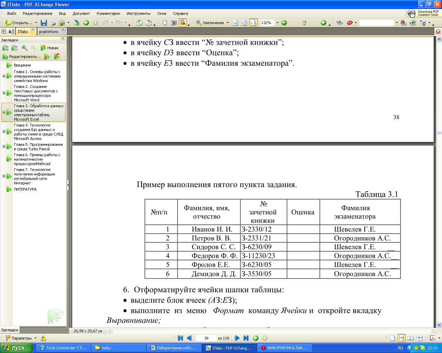Image resolution: width=442 pixels, height=353 pixels.
Task: Click Find Previous binoculars icon
Action: 404,23
